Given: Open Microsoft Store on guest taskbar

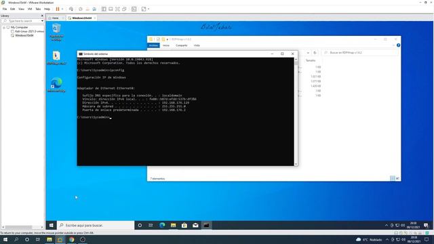Looking at the screenshot, I should point(184,226).
